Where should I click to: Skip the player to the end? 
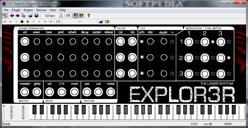(x=51, y=22)
